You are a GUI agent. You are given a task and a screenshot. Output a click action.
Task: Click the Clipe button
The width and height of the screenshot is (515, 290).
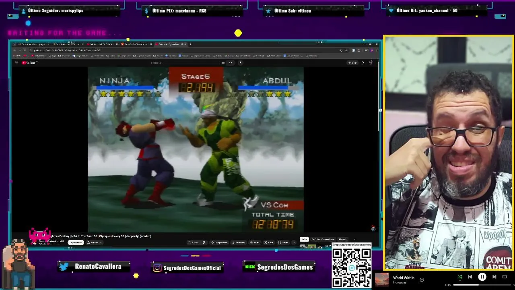click(x=269, y=242)
